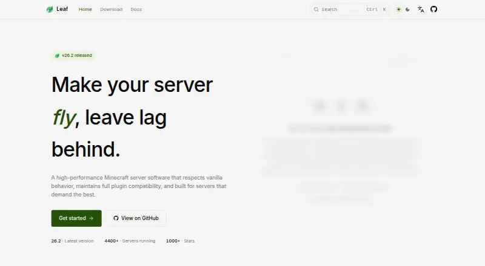Select the '4400+ · Servers running' stat text
The image size is (485, 266).
(x=130, y=241)
